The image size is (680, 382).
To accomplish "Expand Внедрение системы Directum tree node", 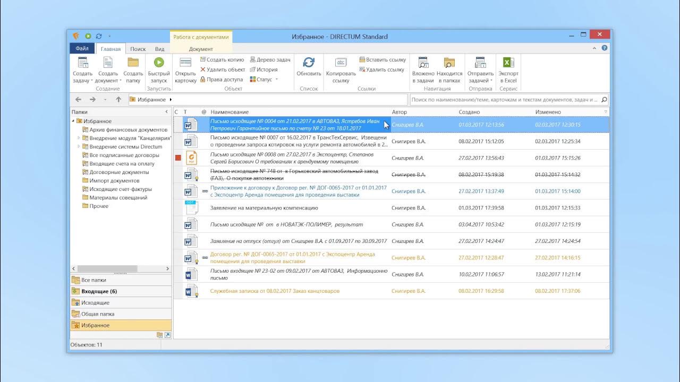I will tap(79, 146).
